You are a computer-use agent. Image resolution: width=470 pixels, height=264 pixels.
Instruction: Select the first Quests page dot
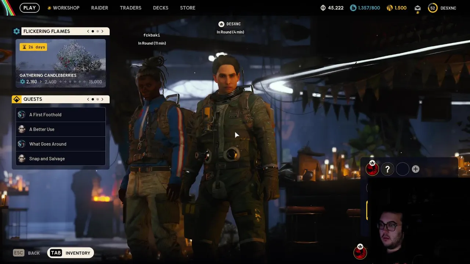(x=93, y=99)
